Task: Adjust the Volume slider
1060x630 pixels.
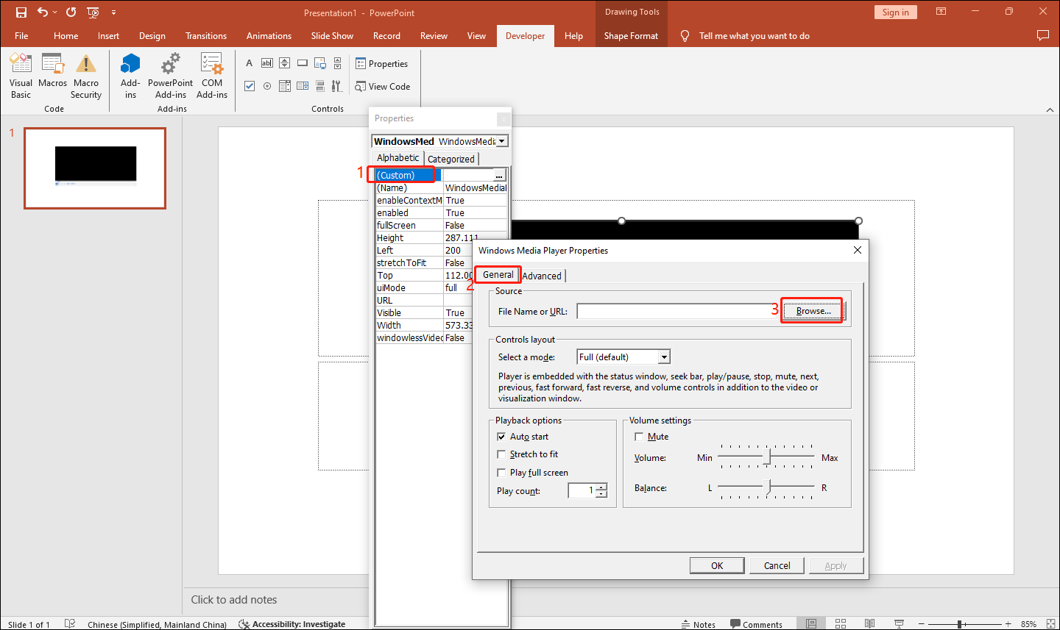Action: pyautogui.click(x=766, y=457)
